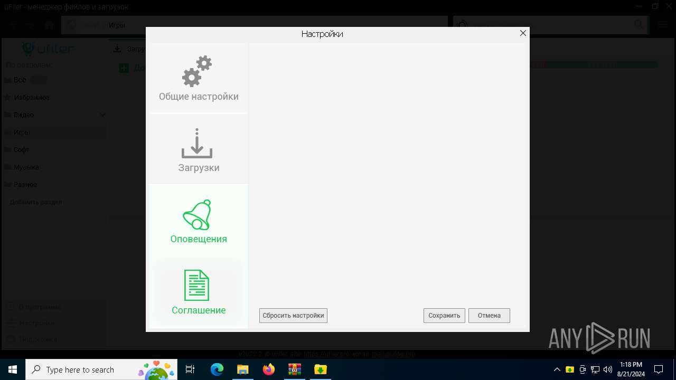Show hidden system tray icons

click(557, 369)
